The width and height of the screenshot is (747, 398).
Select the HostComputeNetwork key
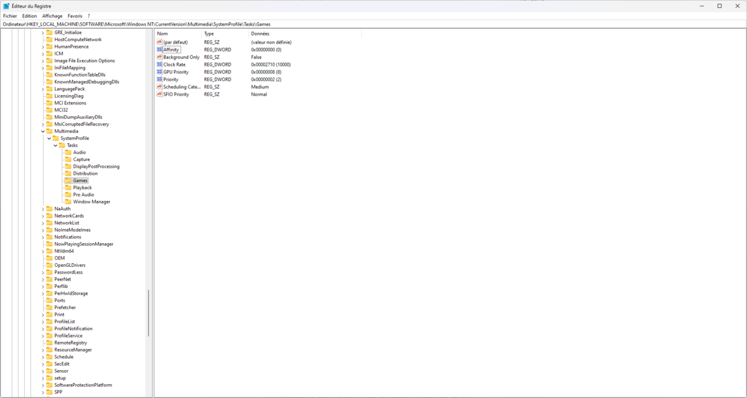[x=78, y=39]
